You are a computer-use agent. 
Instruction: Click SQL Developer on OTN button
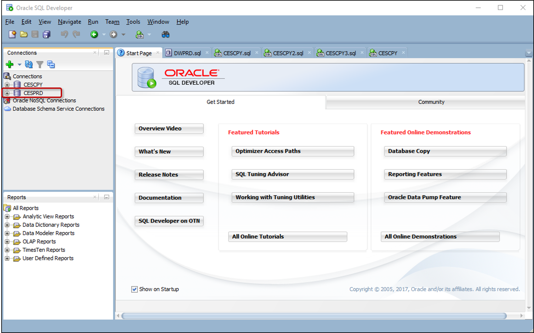(x=169, y=221)
